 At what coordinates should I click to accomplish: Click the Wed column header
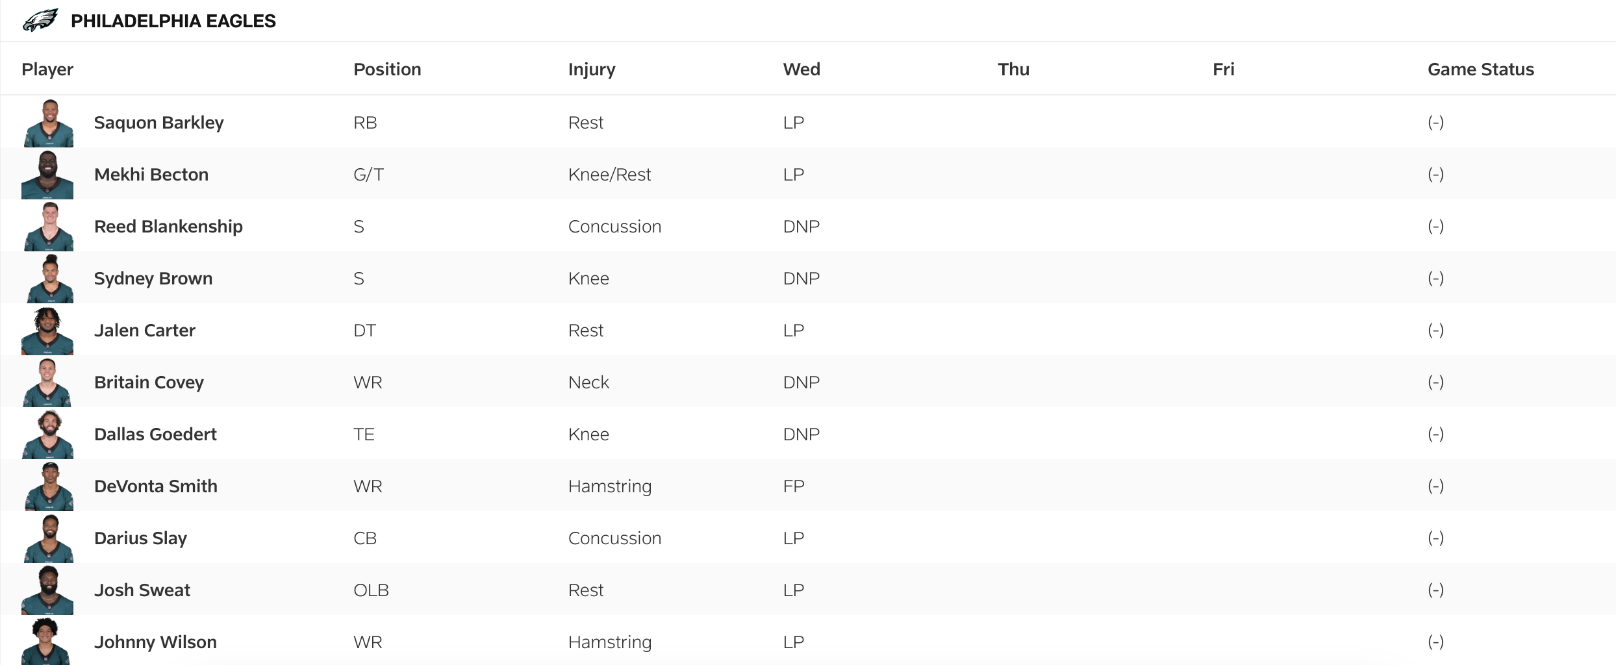pos(801,69)
